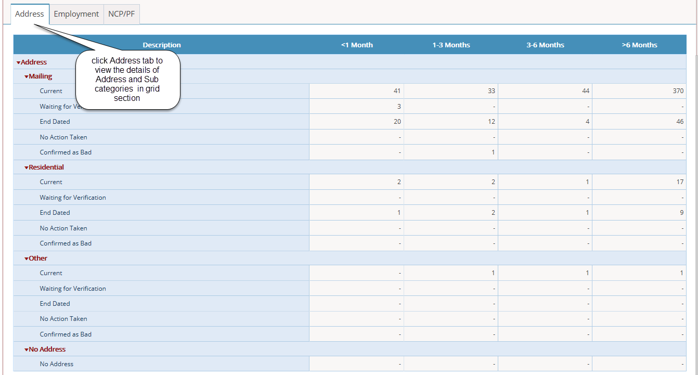Open Residential End Dated <1 Month count 1
The image size is (698, 375).
click(x=399, y=213)
